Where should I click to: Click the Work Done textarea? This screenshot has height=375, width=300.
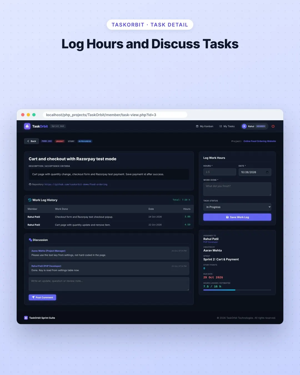coord(237,189)
